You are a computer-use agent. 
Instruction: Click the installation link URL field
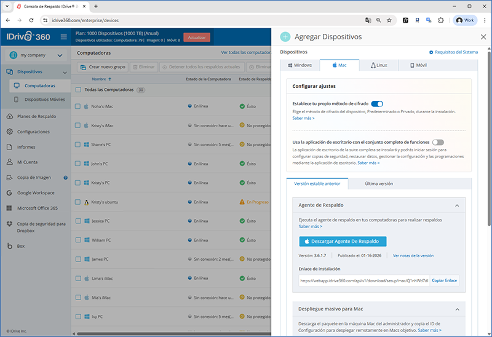pyautogui.click(x=363, y=280)
